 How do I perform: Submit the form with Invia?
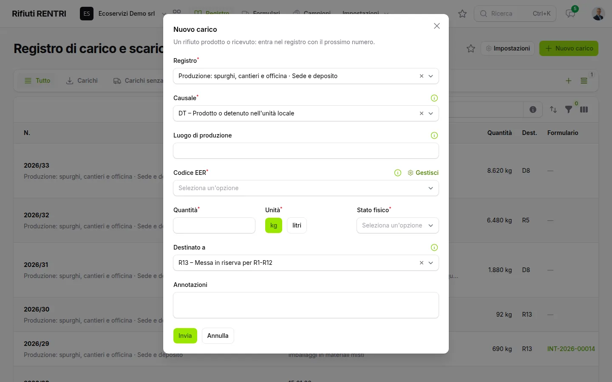[185, 336]
